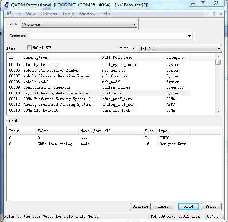The width and height of the screenshot is (228, 222).
Task: Click the Category column header
Action: pyautogui.click(x=177, y=58)
